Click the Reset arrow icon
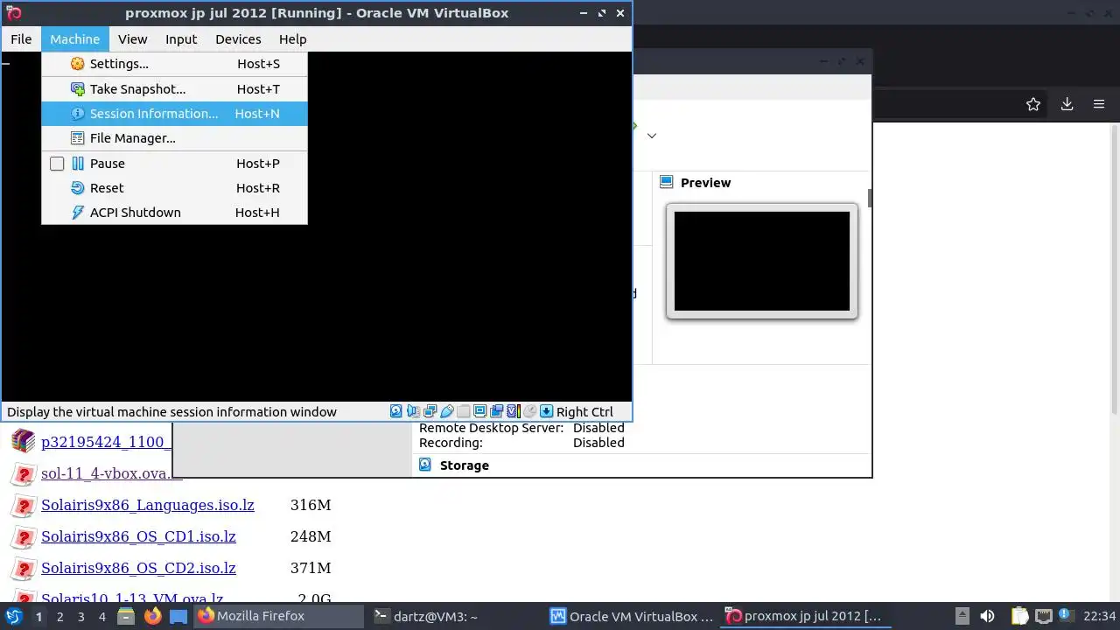 77,188
